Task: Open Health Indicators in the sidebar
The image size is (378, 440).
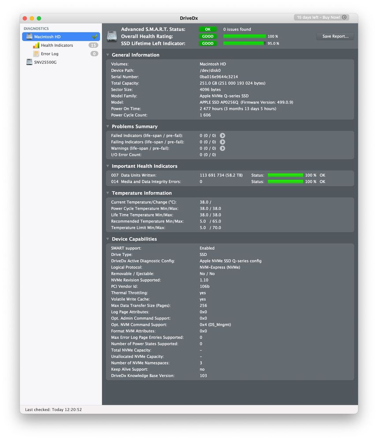Action: (57, 45)
